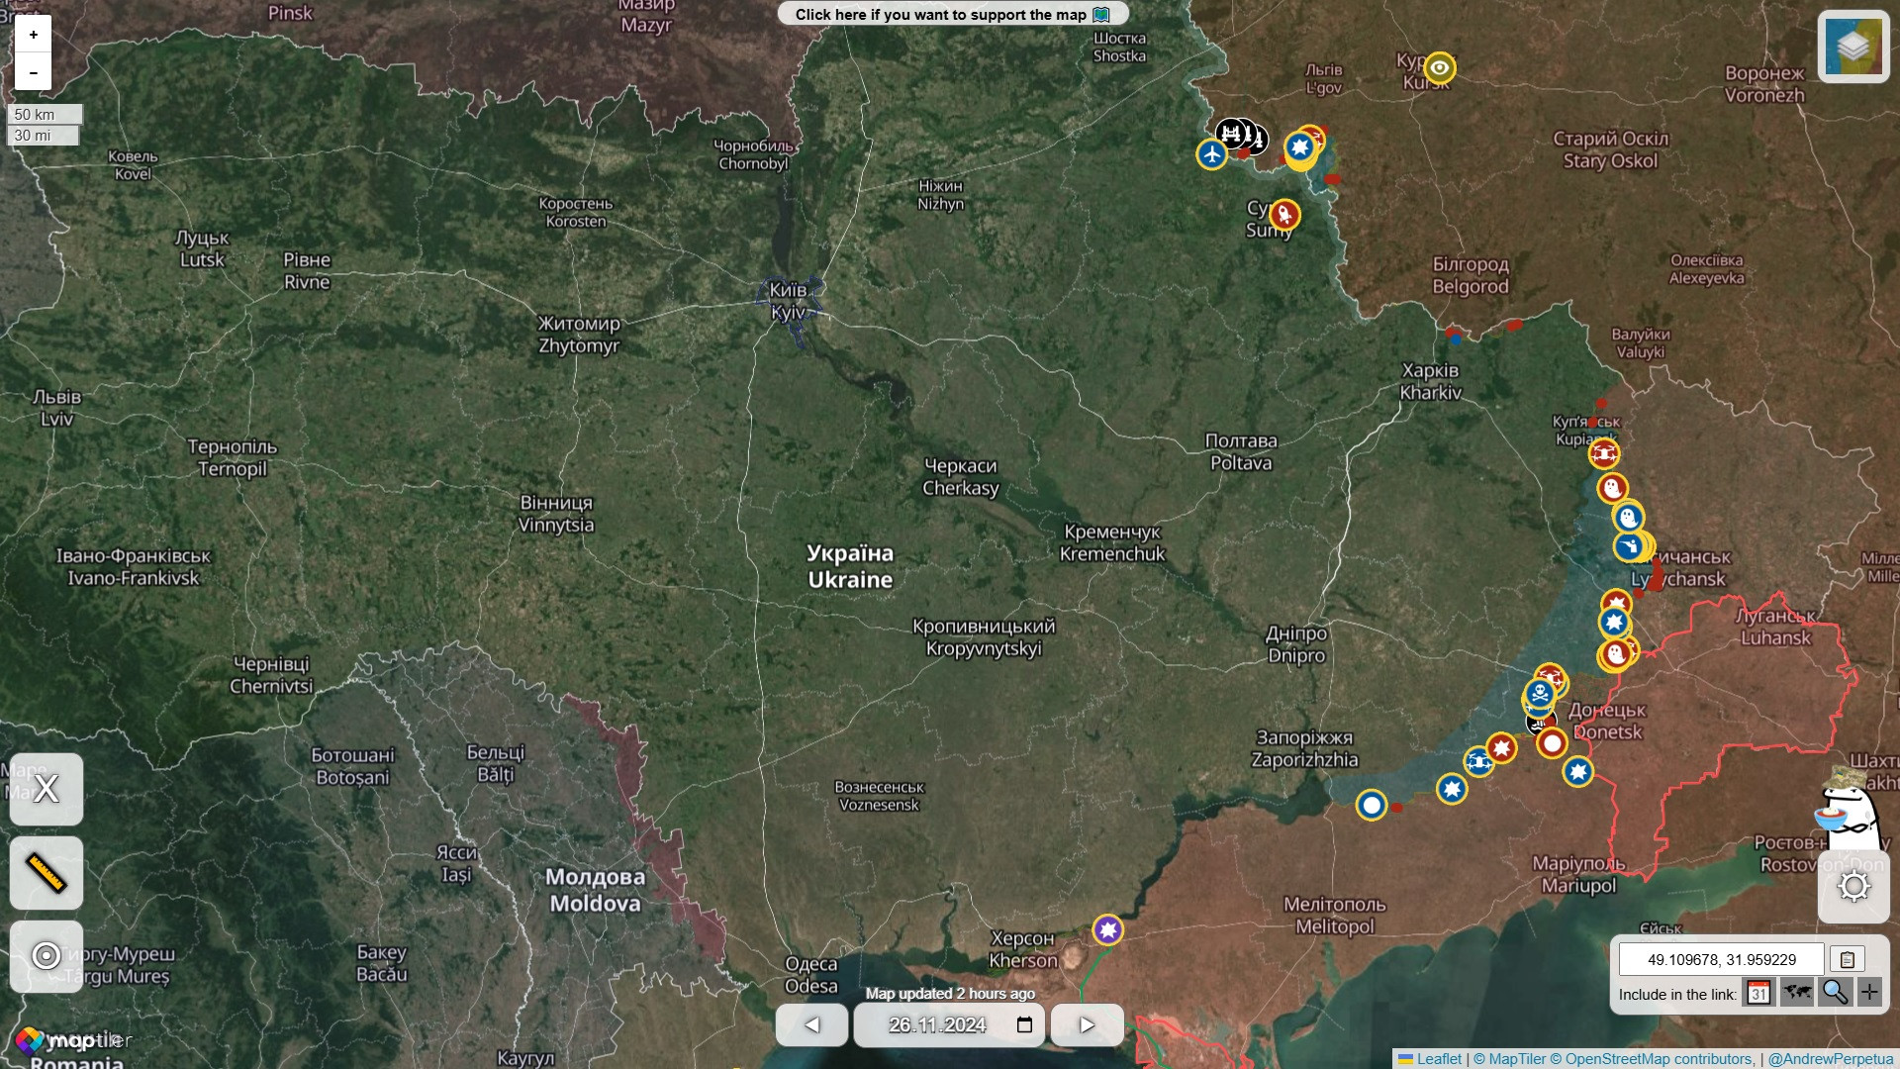Click the support the map banner

[x=952, y=14]
